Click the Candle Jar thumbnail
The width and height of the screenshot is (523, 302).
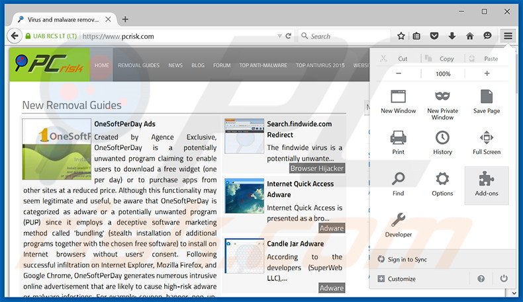coord(244,256)
